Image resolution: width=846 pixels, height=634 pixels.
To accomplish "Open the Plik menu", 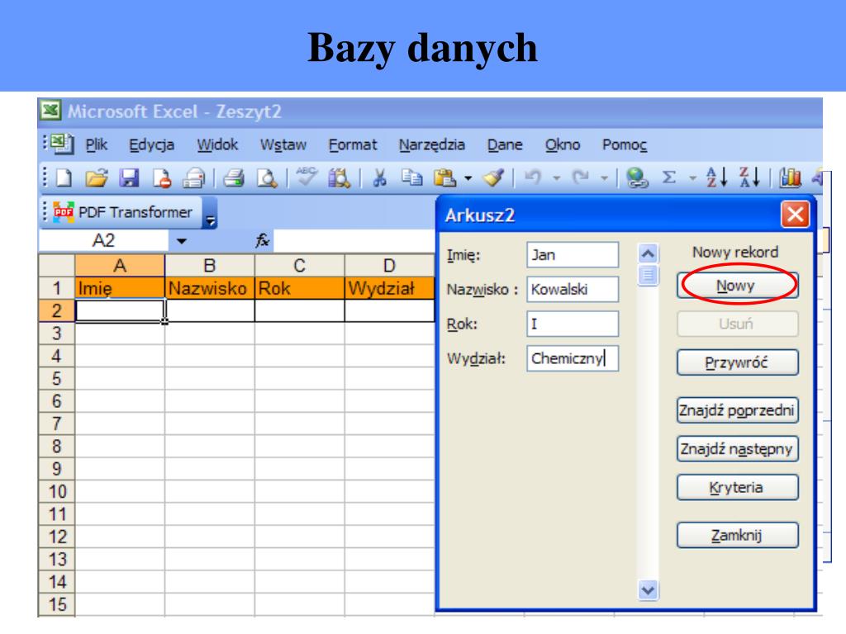I will point(97,144).
